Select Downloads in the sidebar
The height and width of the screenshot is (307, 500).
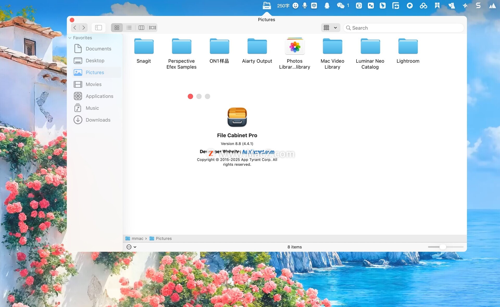[x=98, y=120]
